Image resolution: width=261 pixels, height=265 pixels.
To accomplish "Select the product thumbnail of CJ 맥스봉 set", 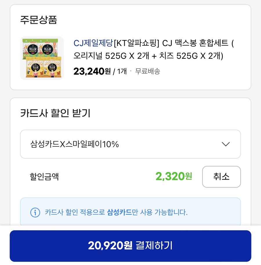I will point(42,57).
